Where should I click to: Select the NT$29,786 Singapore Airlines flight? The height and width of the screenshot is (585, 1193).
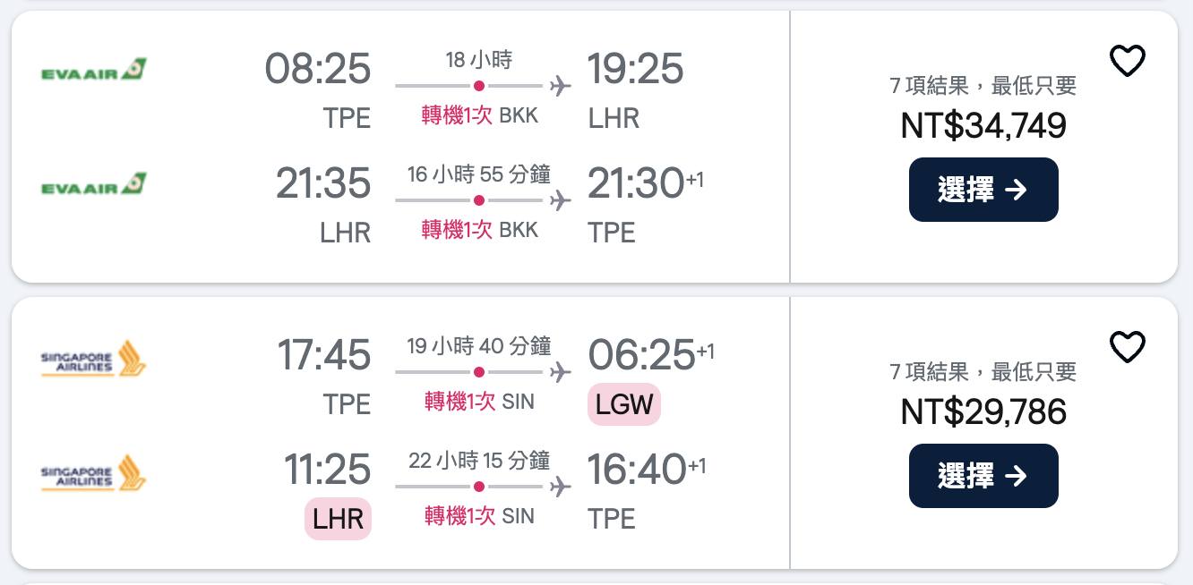983,476
